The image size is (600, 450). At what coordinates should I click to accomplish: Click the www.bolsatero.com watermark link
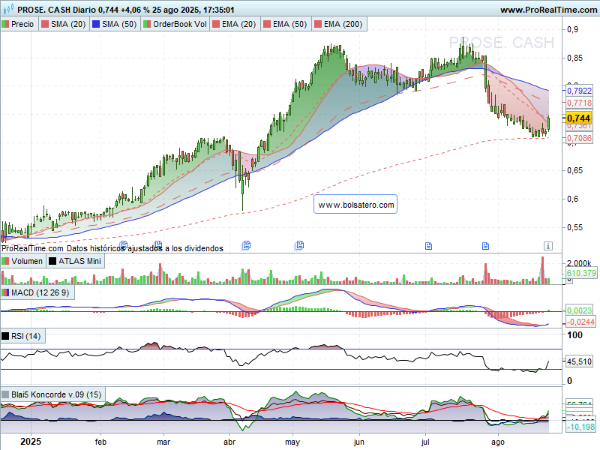click(355, 204)
